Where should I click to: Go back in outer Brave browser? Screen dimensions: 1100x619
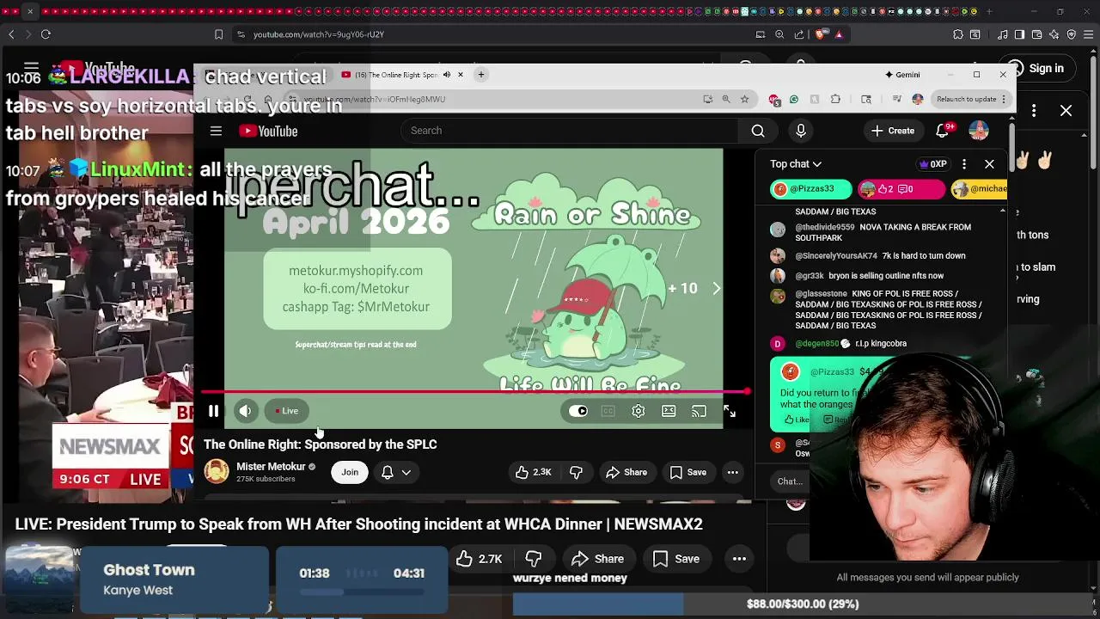pyautogui.click(x=11, y=34)
